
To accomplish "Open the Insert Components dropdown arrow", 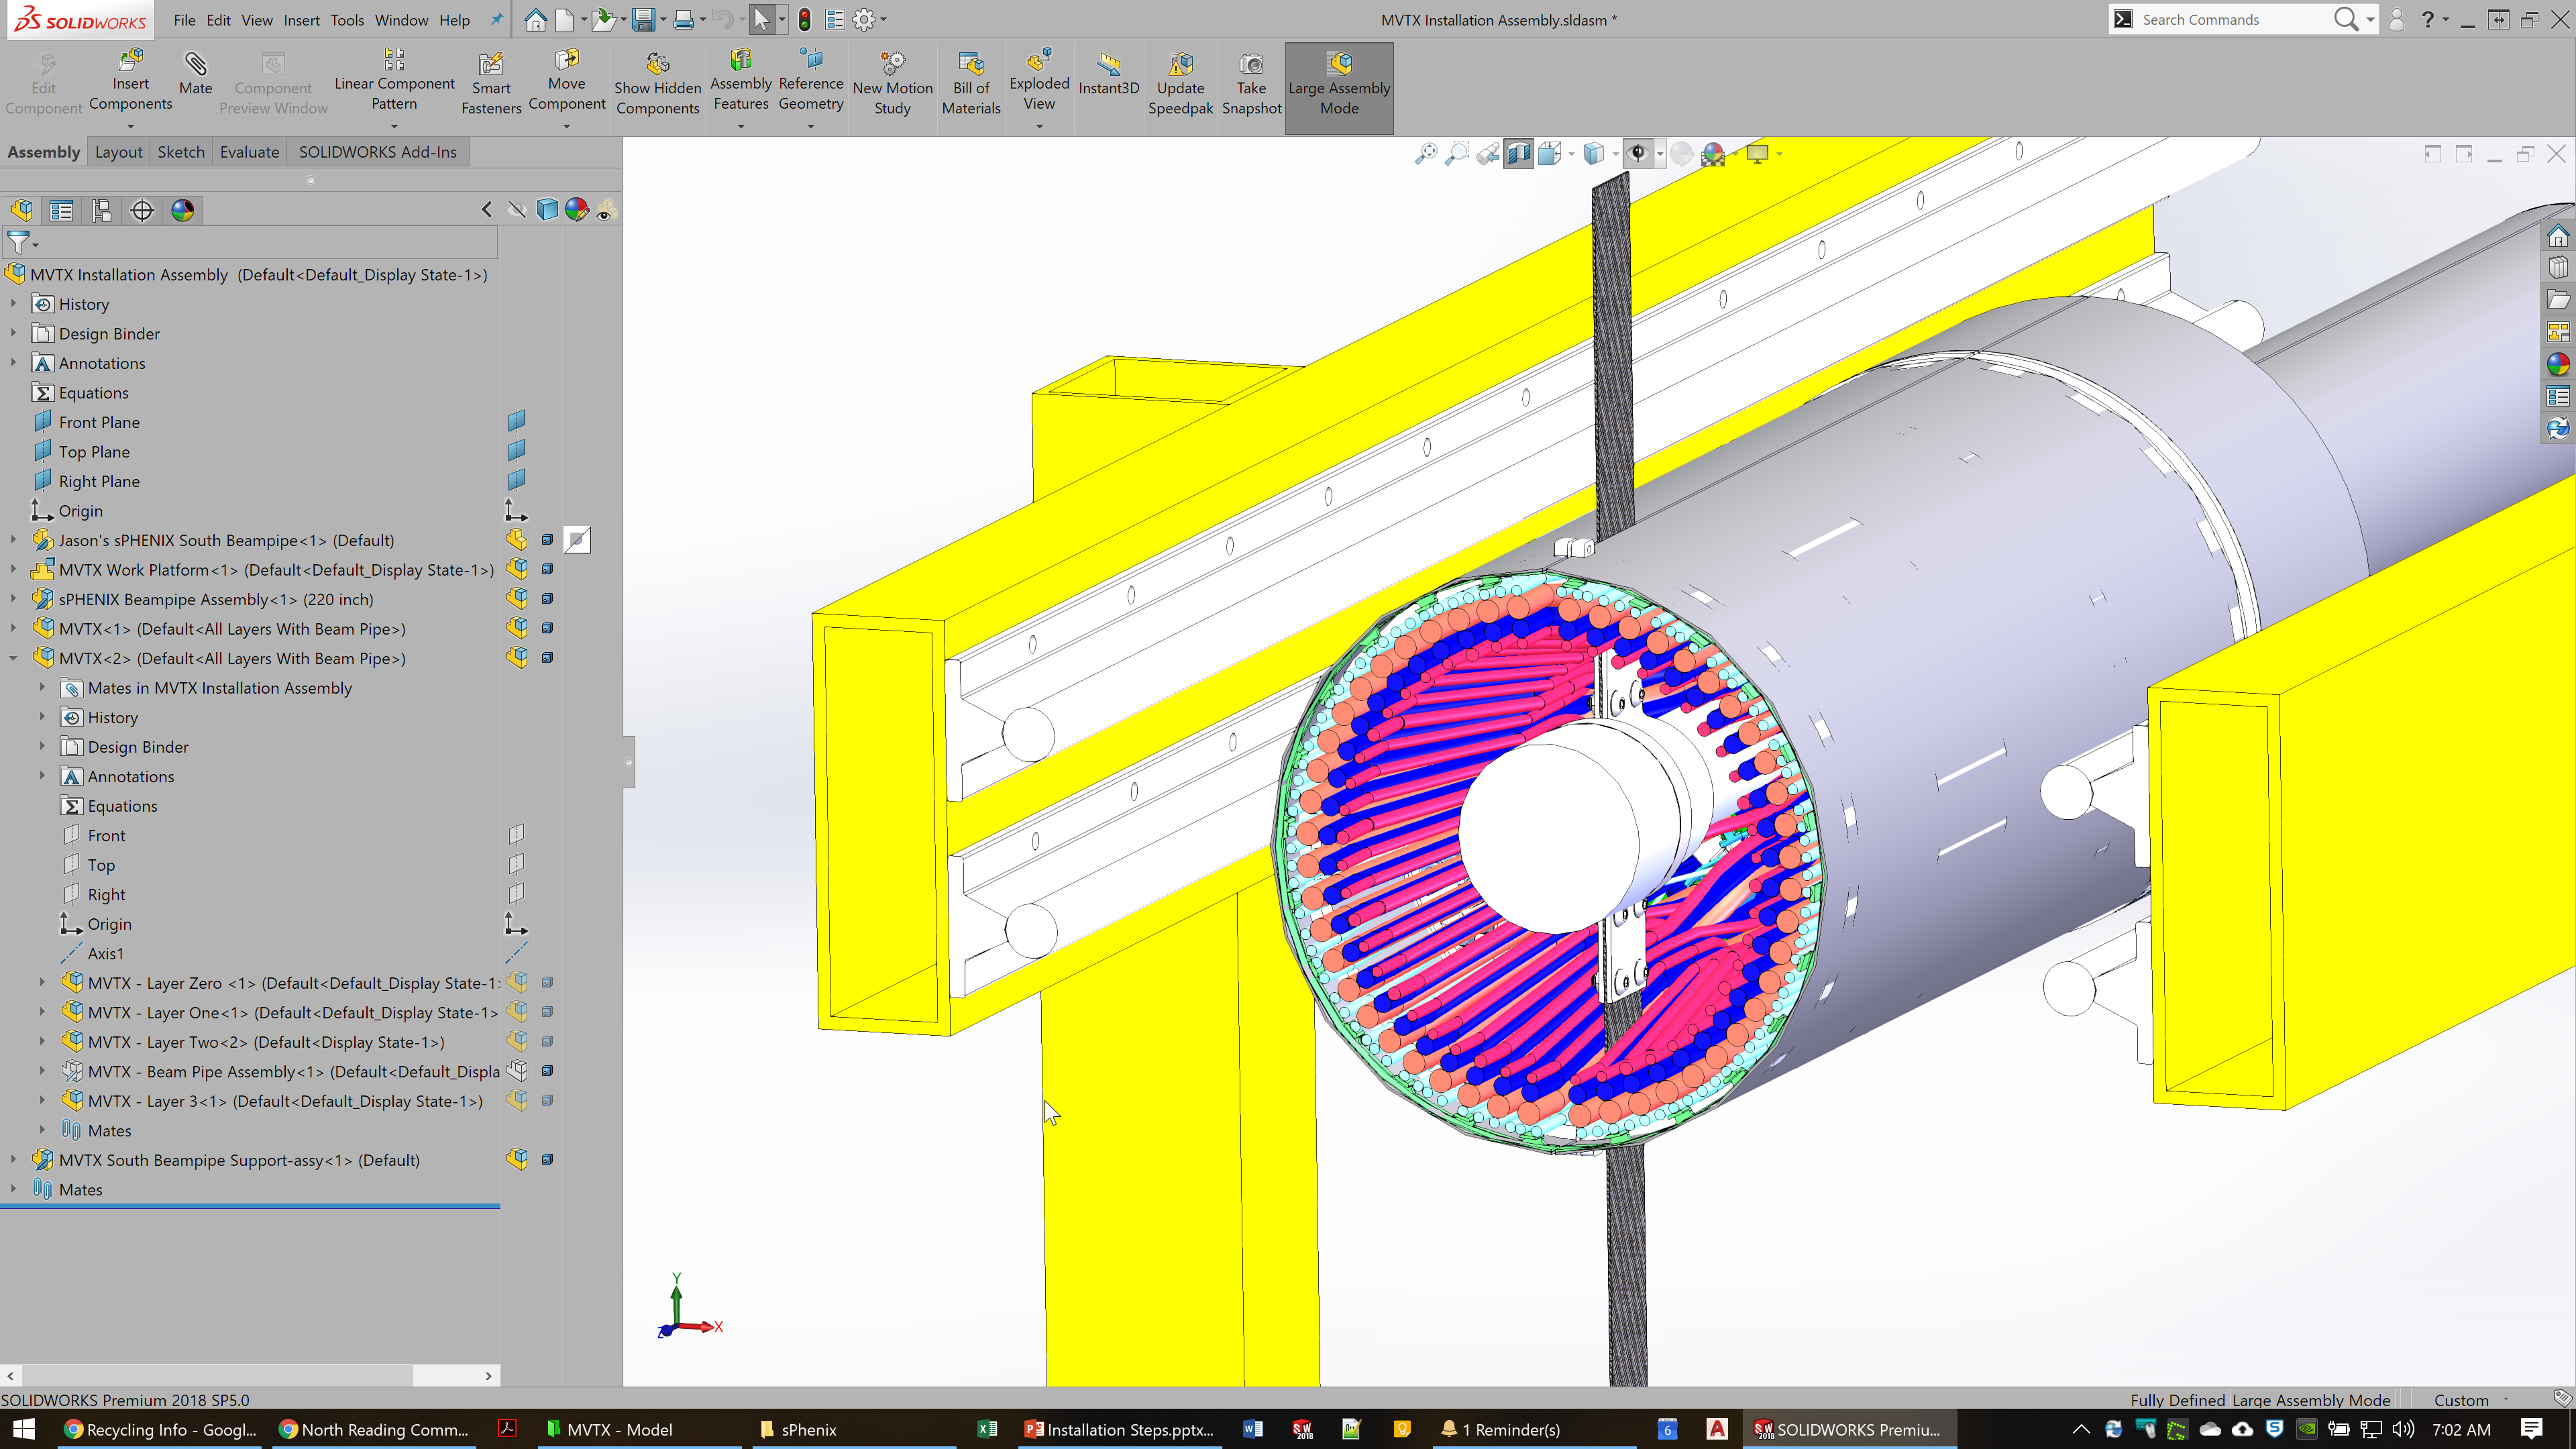I will [x=130, y=126].
